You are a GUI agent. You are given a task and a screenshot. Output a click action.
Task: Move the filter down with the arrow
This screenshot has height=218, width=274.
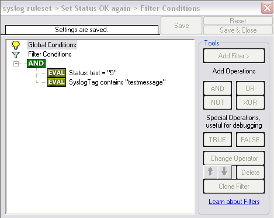pyautogui.click(x=224, y=172)
